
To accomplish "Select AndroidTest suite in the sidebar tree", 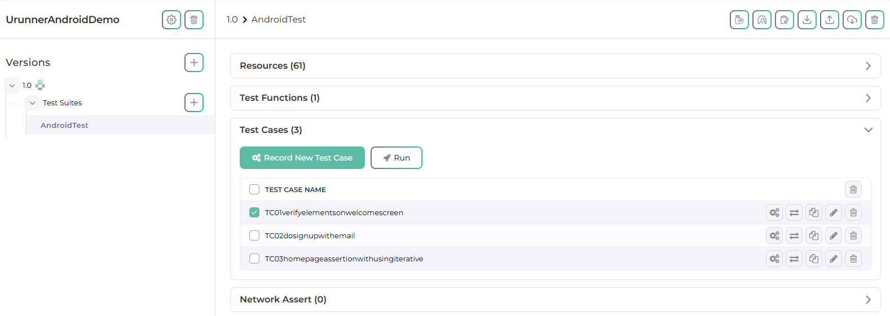I will point(64,125).
